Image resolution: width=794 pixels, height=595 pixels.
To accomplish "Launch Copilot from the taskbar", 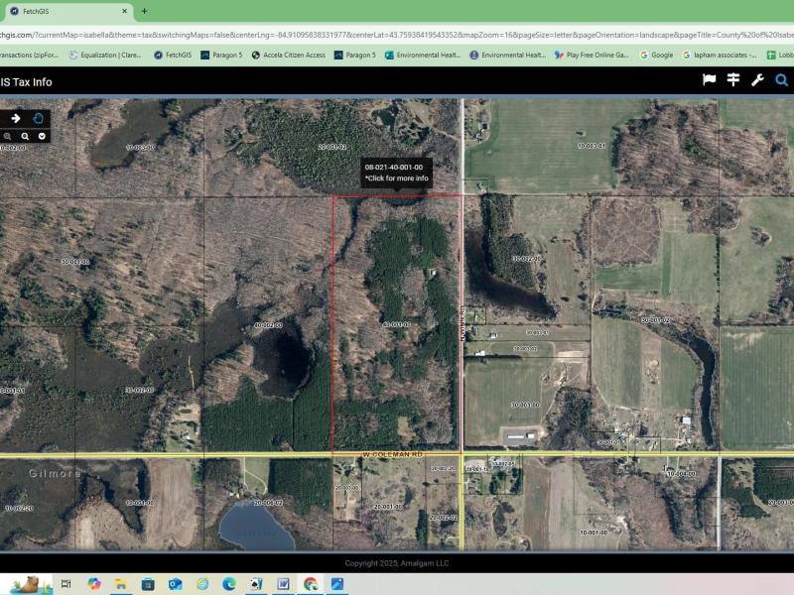I will click(x=93, y=584).
